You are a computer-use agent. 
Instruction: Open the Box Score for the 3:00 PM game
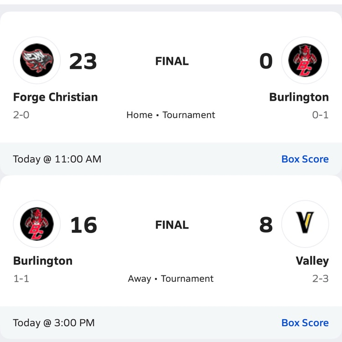[305, 323]
